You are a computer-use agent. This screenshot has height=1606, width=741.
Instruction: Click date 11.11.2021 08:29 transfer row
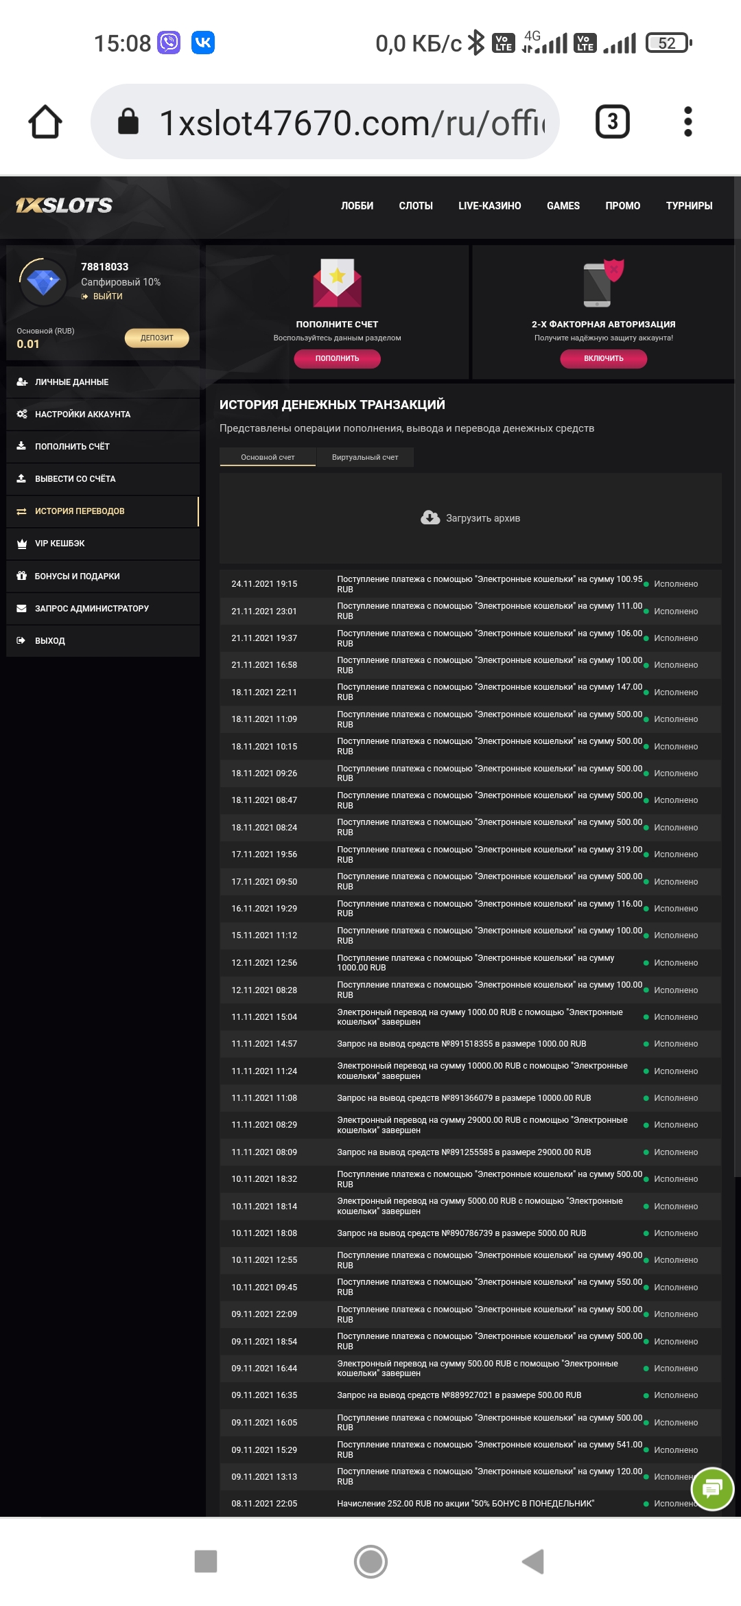[470, 1125]
